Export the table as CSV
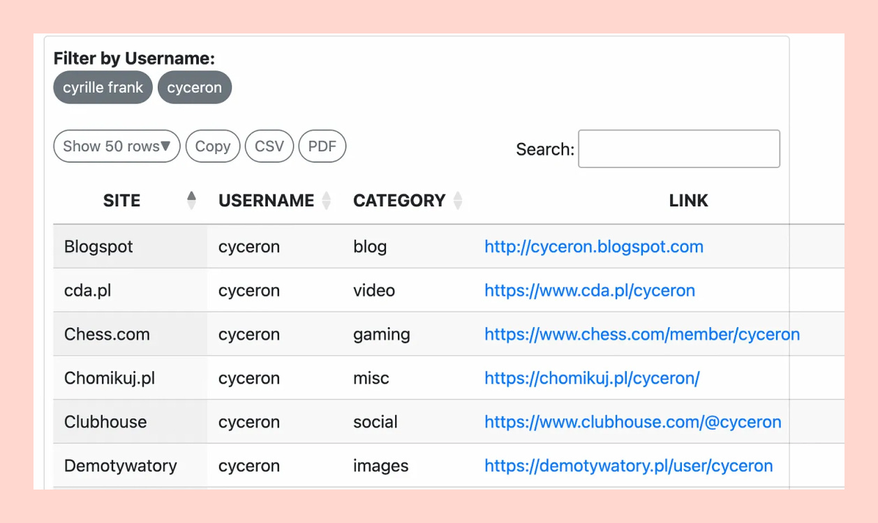 [269, 146]
